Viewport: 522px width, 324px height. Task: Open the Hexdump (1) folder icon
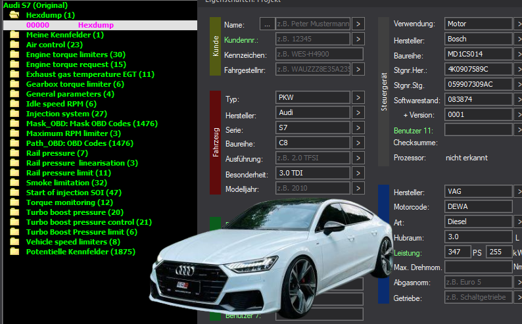pos(14,15)
